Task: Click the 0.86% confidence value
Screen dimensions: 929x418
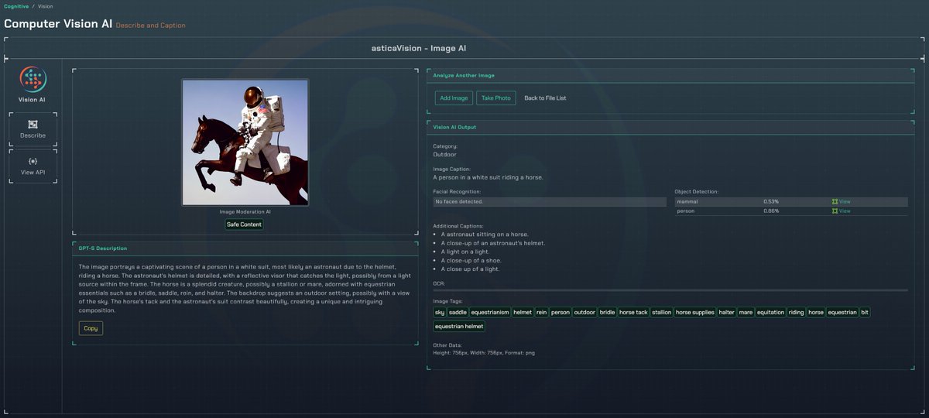Action: tap(771, 211)
